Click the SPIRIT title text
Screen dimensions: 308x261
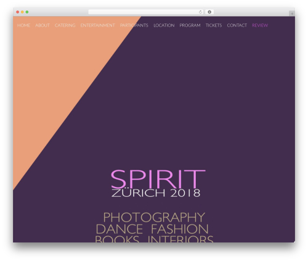(158, 179)
